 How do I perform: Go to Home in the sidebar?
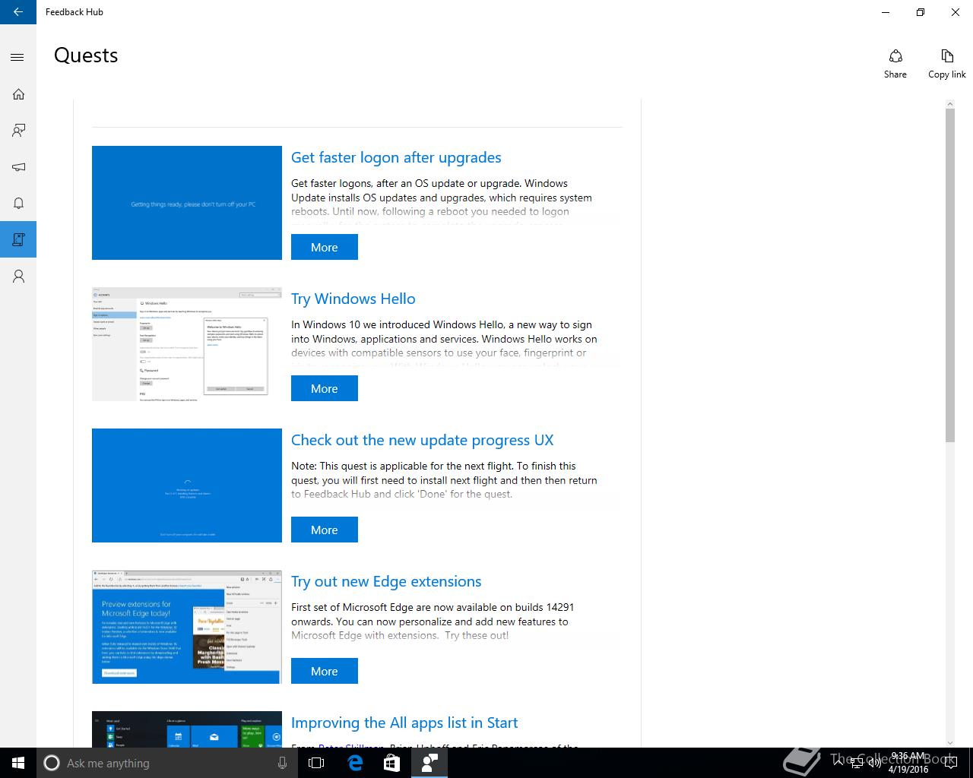18,94
